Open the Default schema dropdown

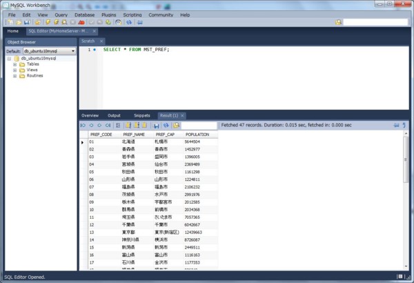[73, 51]
